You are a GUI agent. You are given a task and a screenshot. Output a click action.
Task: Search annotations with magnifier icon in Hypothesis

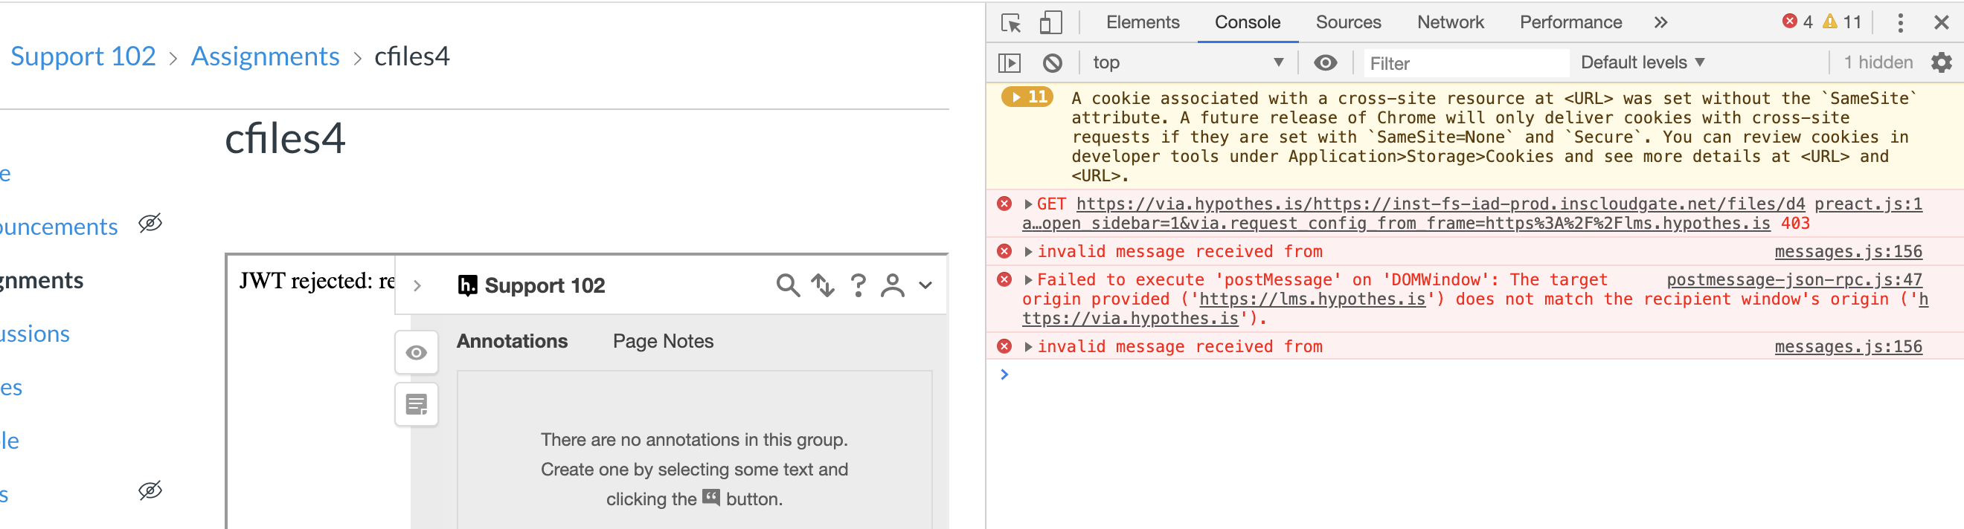(788, 285)
